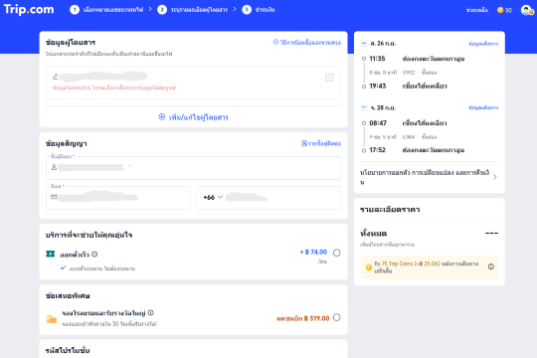Collapse the 26 Sep outbound trip section

(x=364, y=43)
